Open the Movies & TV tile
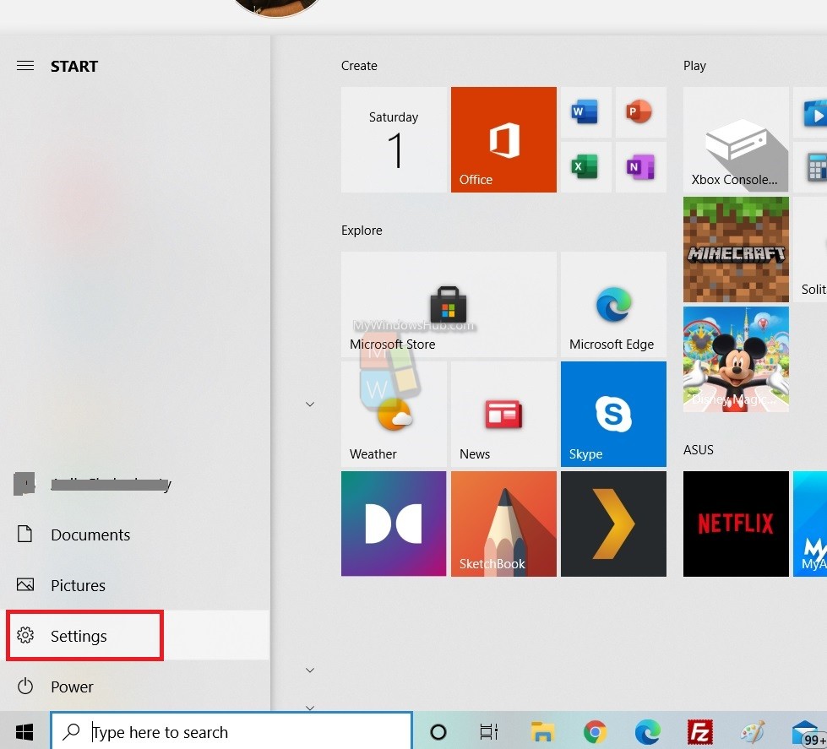Image resolution: width=827 pixels, height=749 pixels. pos(811,112)
